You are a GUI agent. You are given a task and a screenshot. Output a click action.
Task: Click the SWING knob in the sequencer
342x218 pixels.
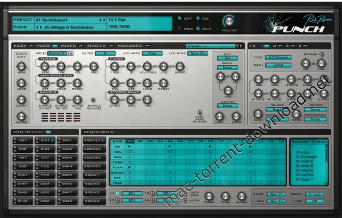coord(209,196)
